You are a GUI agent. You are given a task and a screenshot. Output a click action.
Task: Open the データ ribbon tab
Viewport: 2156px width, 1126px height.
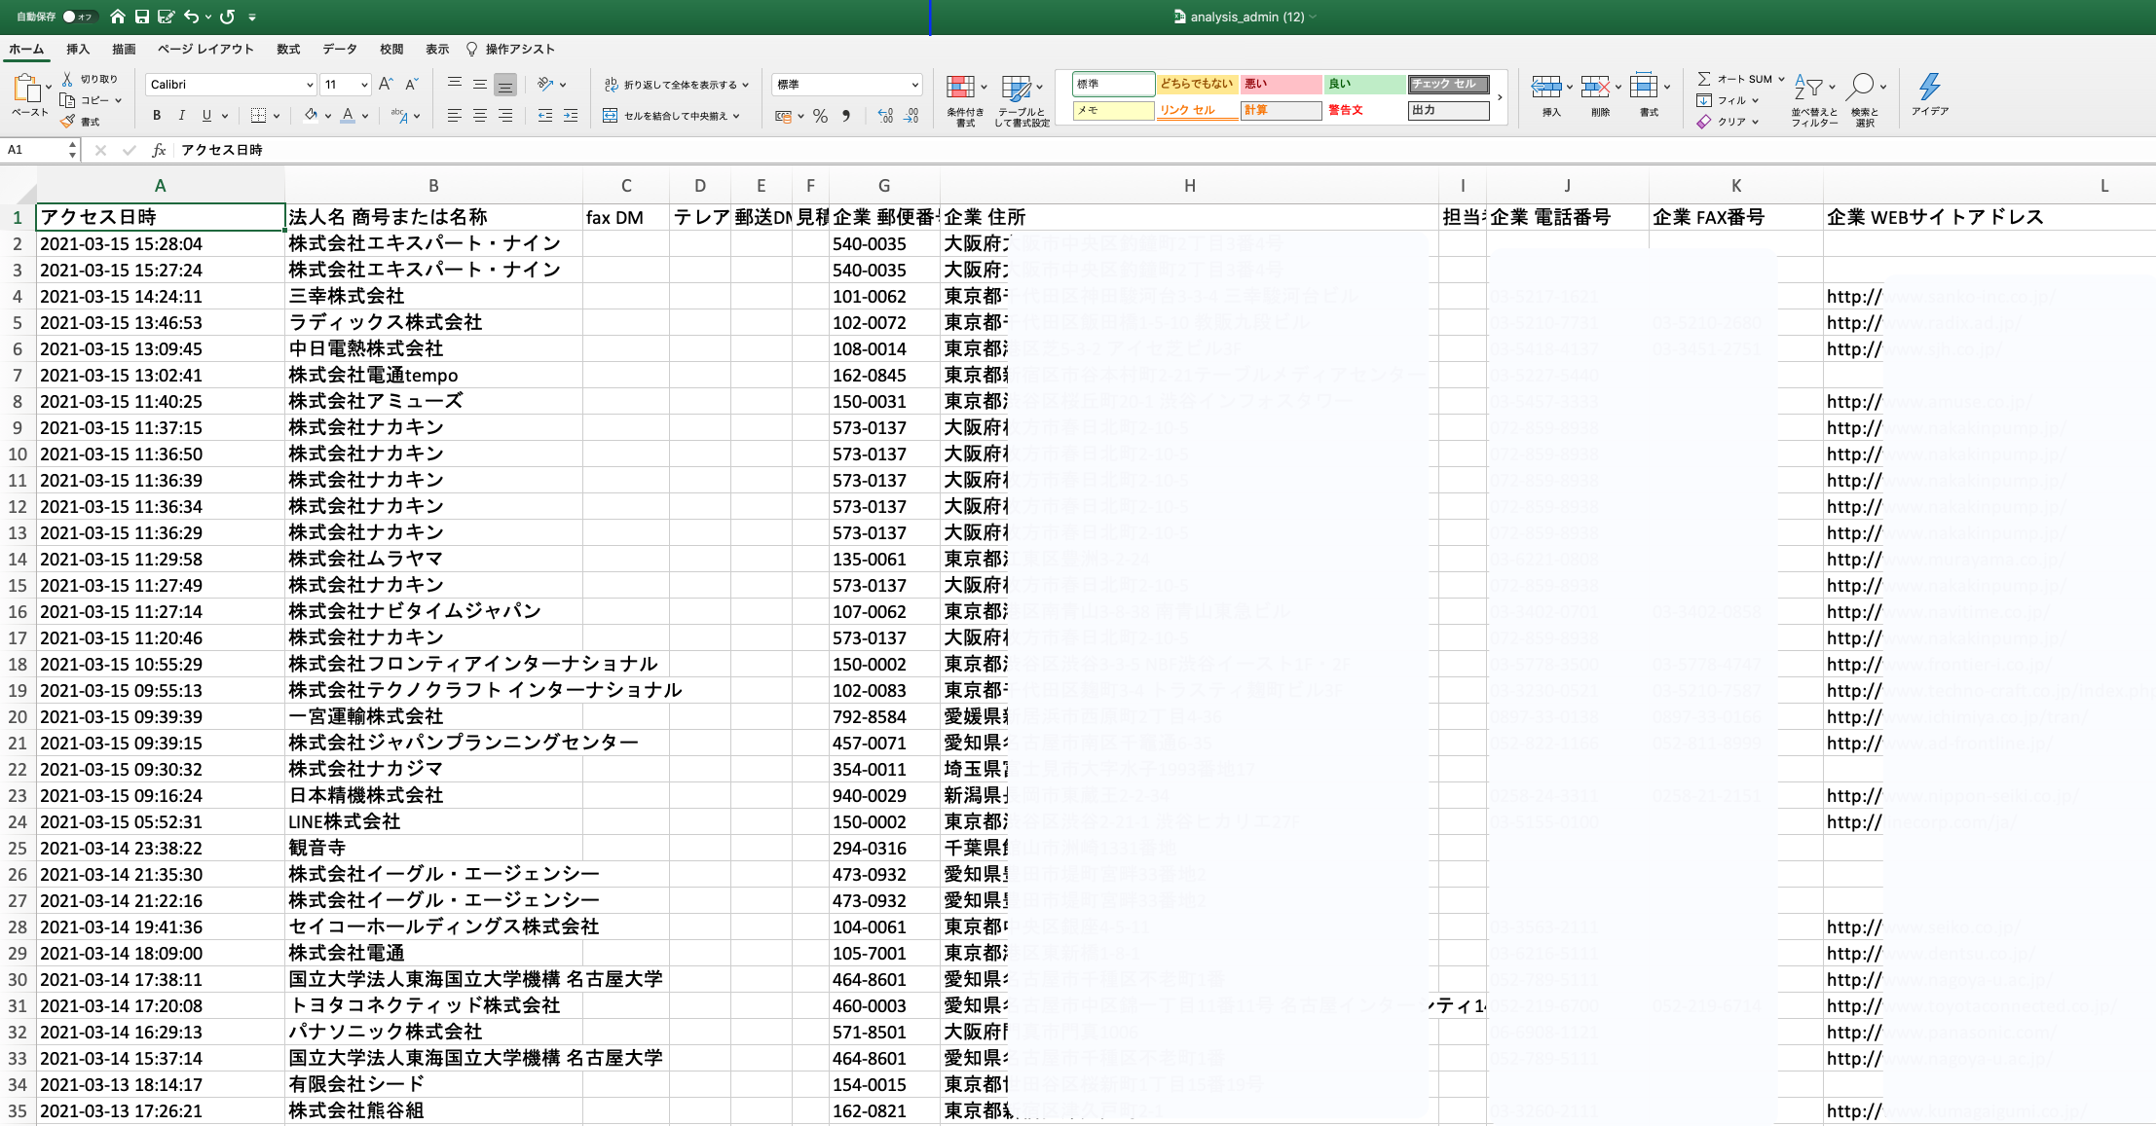340,49
